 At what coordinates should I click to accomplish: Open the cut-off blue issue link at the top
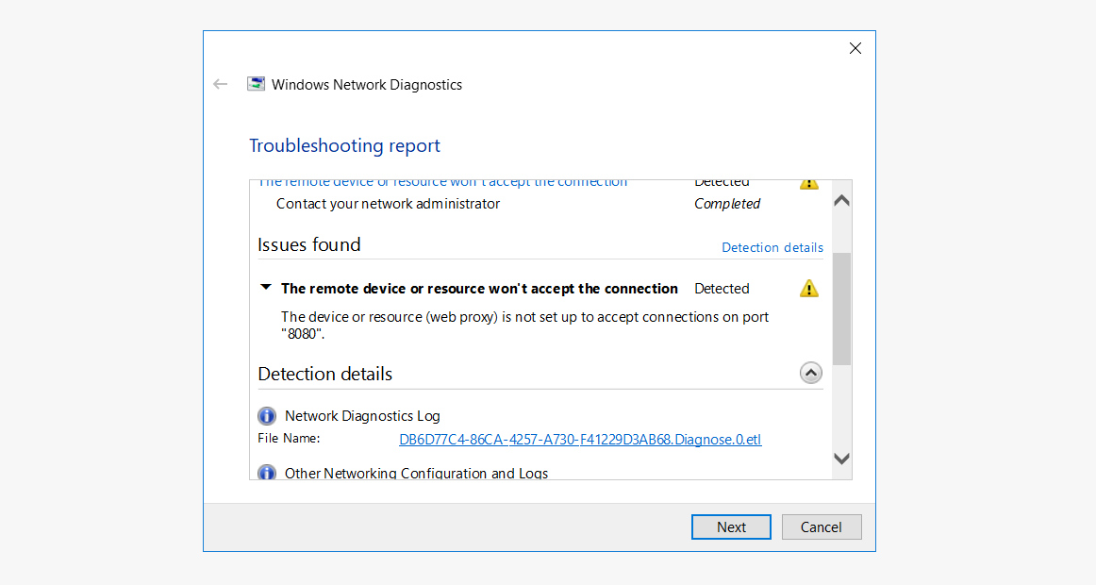click(x=442, y=183)
